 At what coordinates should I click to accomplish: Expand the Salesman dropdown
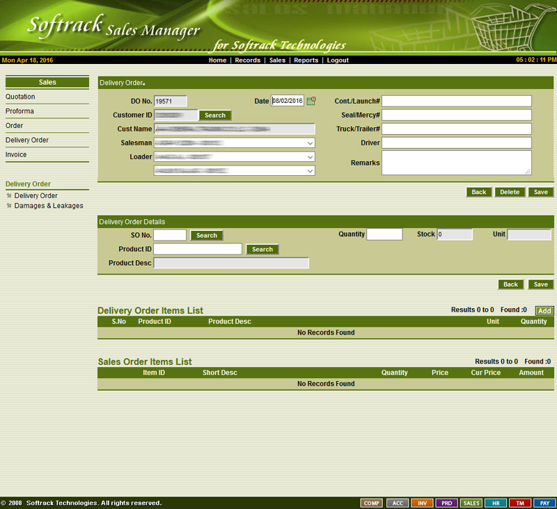pyautogui.click(x=310, y=143)
